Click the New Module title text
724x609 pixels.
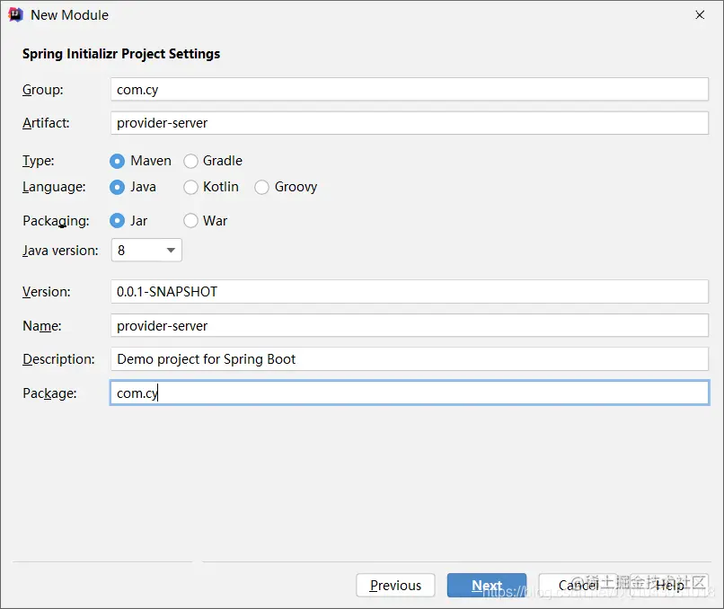(70, 14)
